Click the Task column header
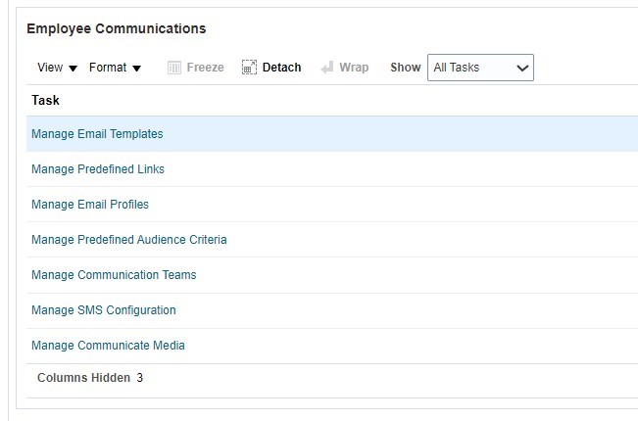The image size is (638, 421). point(45,101)
